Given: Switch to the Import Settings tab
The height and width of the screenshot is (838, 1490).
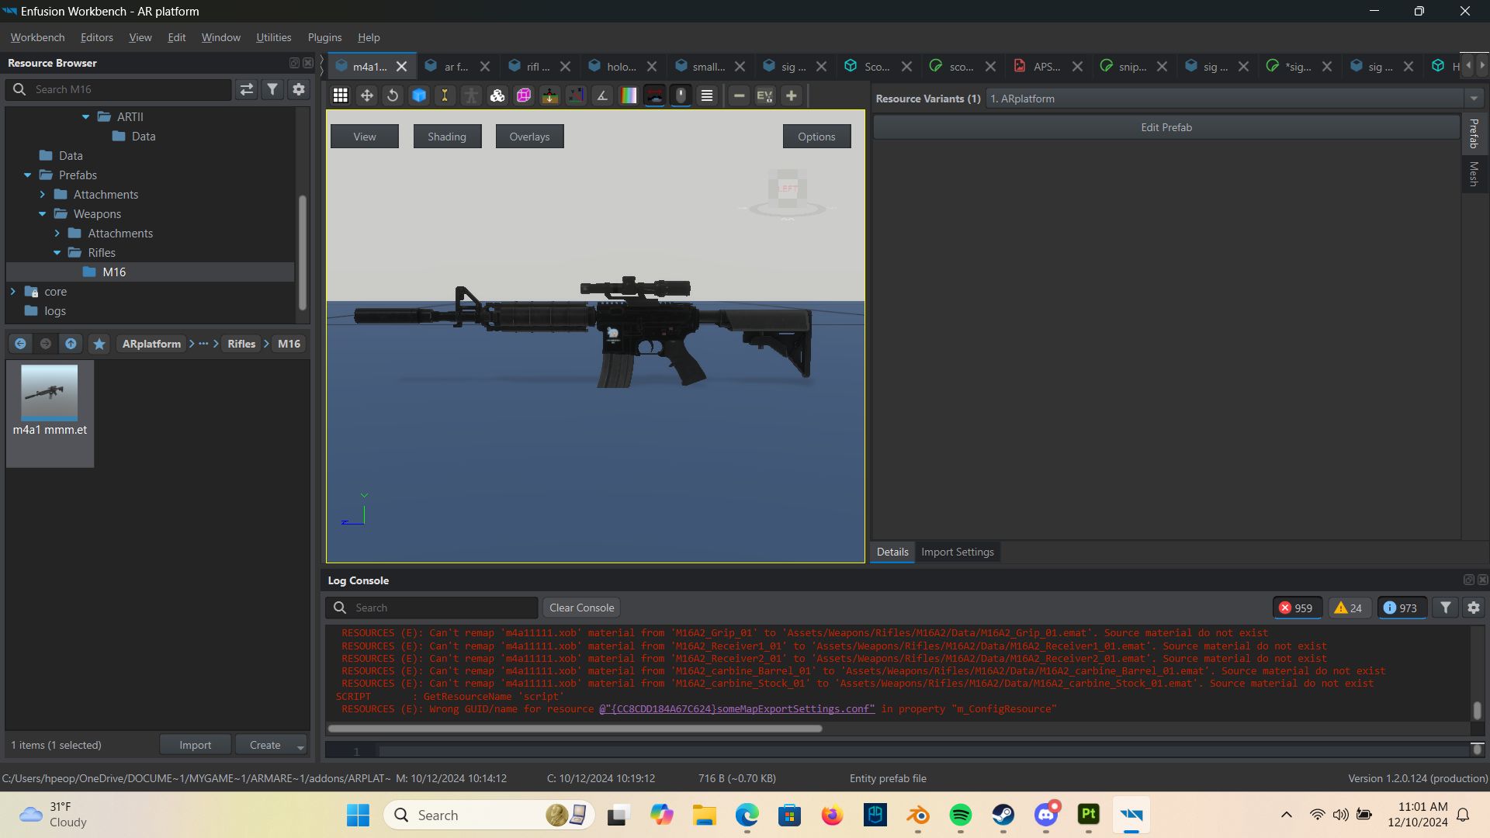Looking at the screenshot, I should pos(957,552).
